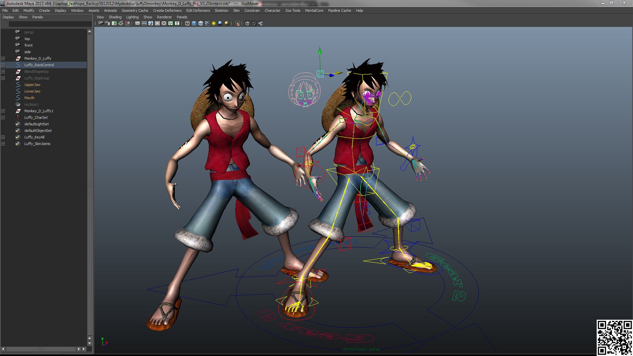Click the top camera icon in Outliner
633x356 pixels.
18,39
